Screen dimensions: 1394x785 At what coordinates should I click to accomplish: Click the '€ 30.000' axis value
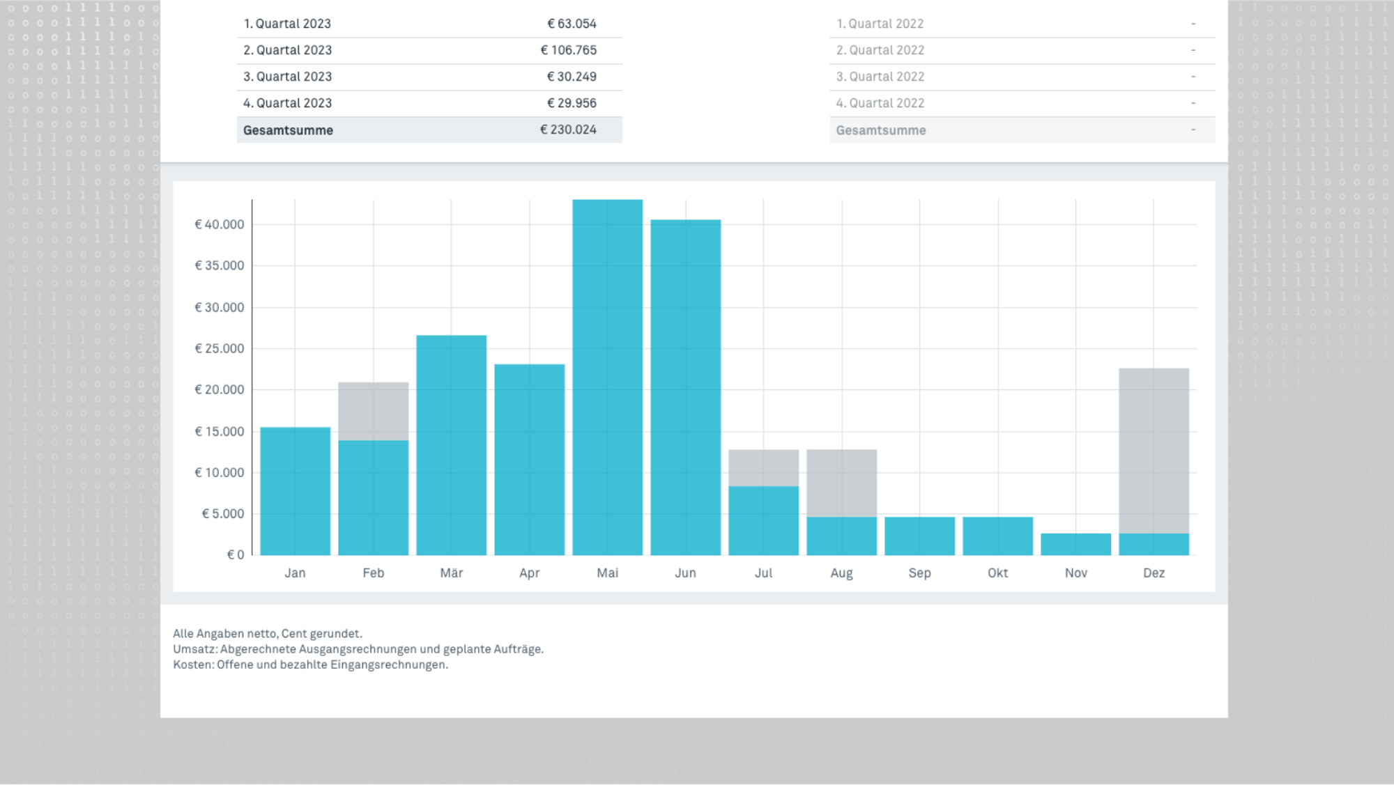coord(220,307)
